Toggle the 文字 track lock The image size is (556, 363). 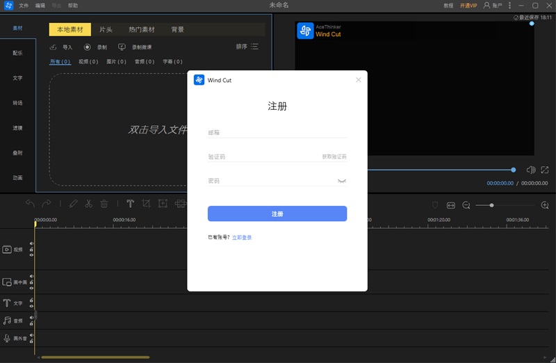(x=31, y=300)
